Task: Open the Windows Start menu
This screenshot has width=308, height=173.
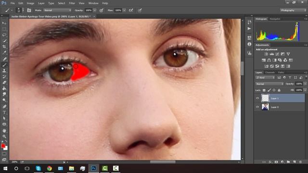Action: tap(5, 168)
